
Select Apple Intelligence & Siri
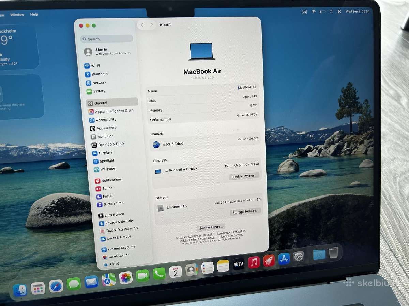click(x=111, y=111)
